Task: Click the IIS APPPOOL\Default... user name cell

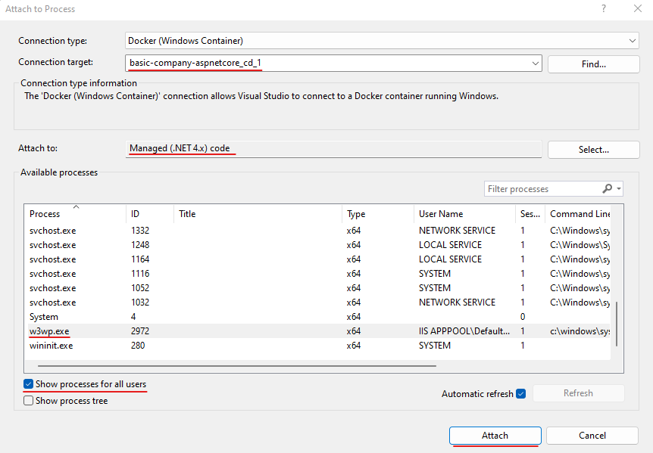Action: coord(464,331)
